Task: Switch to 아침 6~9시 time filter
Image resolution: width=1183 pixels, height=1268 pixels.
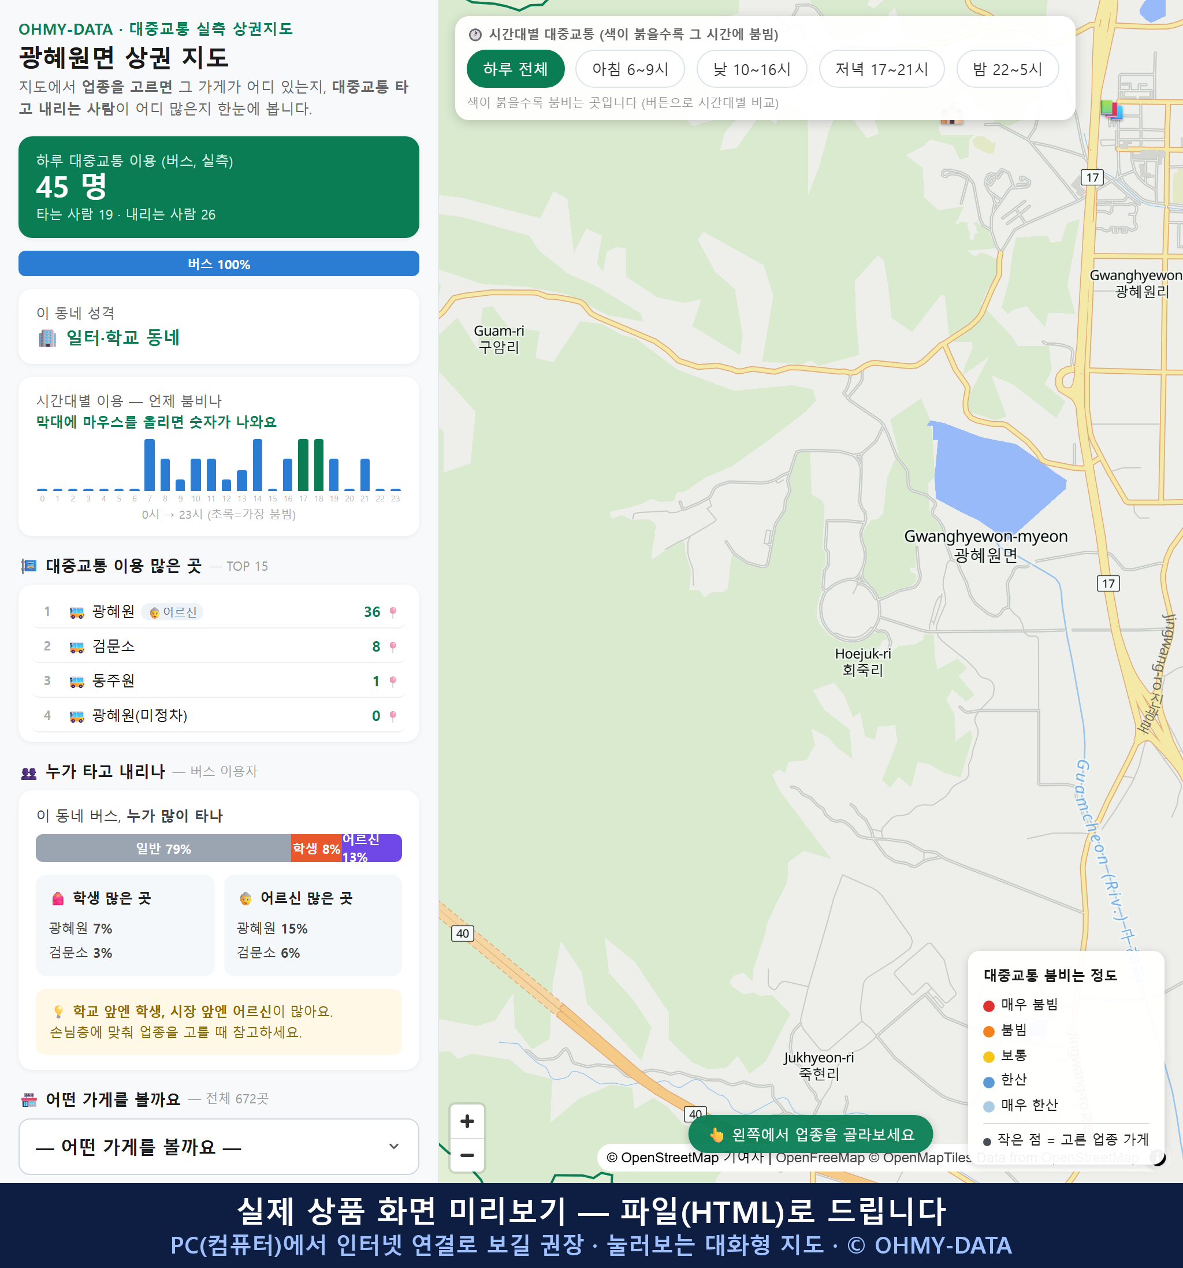Action: tap(630, 69)
